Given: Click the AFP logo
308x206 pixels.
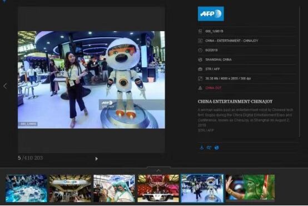Looking at the screenshot, I should (211, 14).
